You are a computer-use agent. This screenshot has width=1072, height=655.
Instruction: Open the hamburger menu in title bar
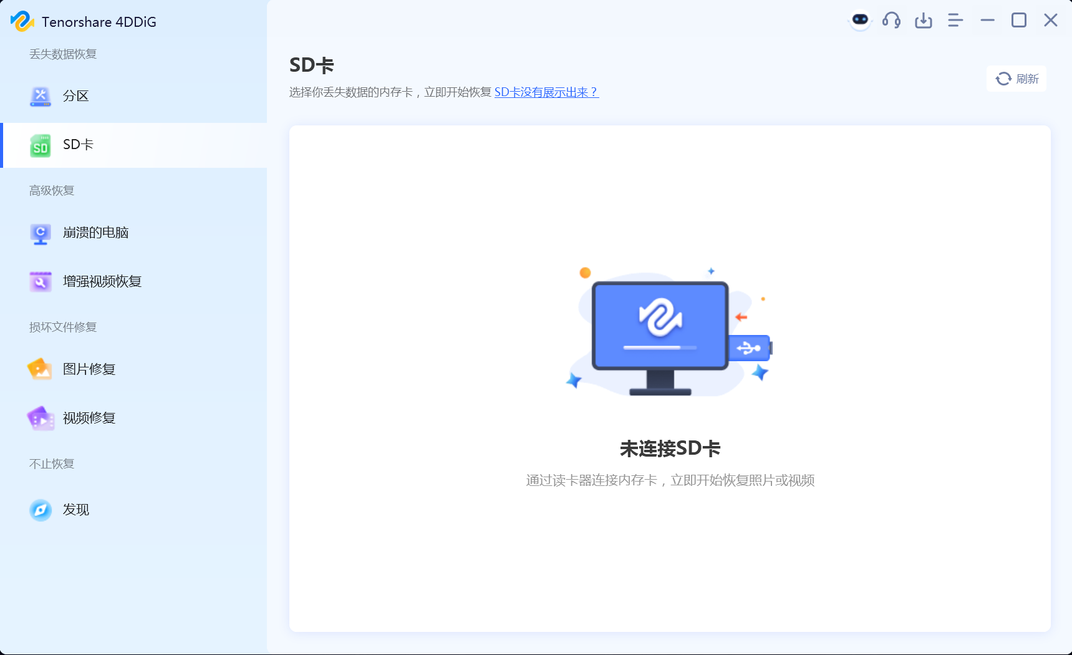tap(955, 21)
